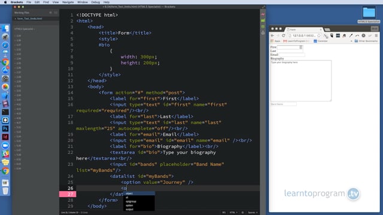Click the Band Name input field

pyautogui.click(x=283, y=104)
